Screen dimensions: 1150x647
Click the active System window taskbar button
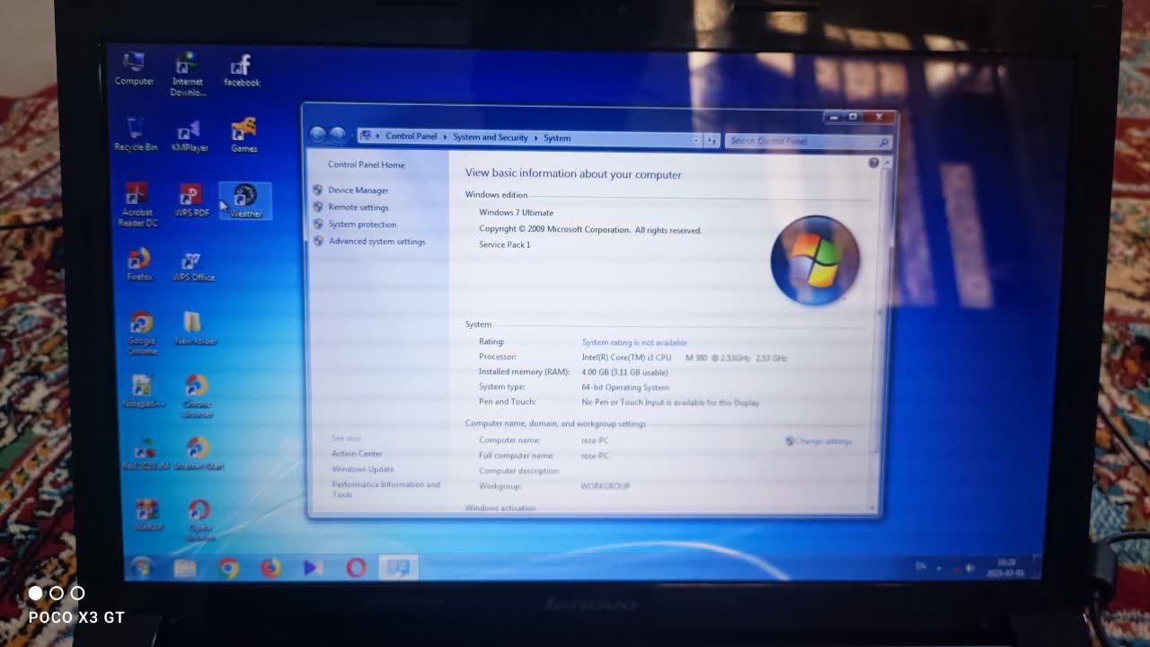coord(398,568)
